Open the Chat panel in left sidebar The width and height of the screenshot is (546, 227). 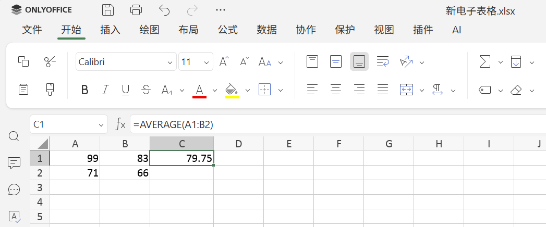click(14, 190)
